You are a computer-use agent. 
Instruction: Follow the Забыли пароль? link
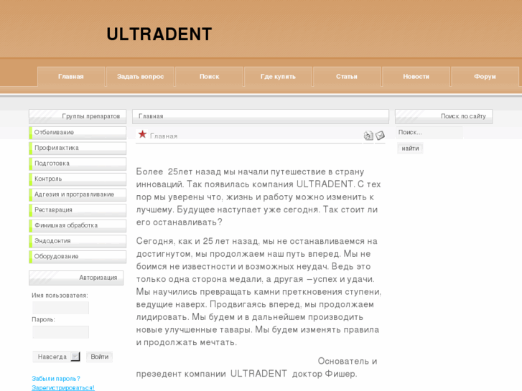pos(56,379)
